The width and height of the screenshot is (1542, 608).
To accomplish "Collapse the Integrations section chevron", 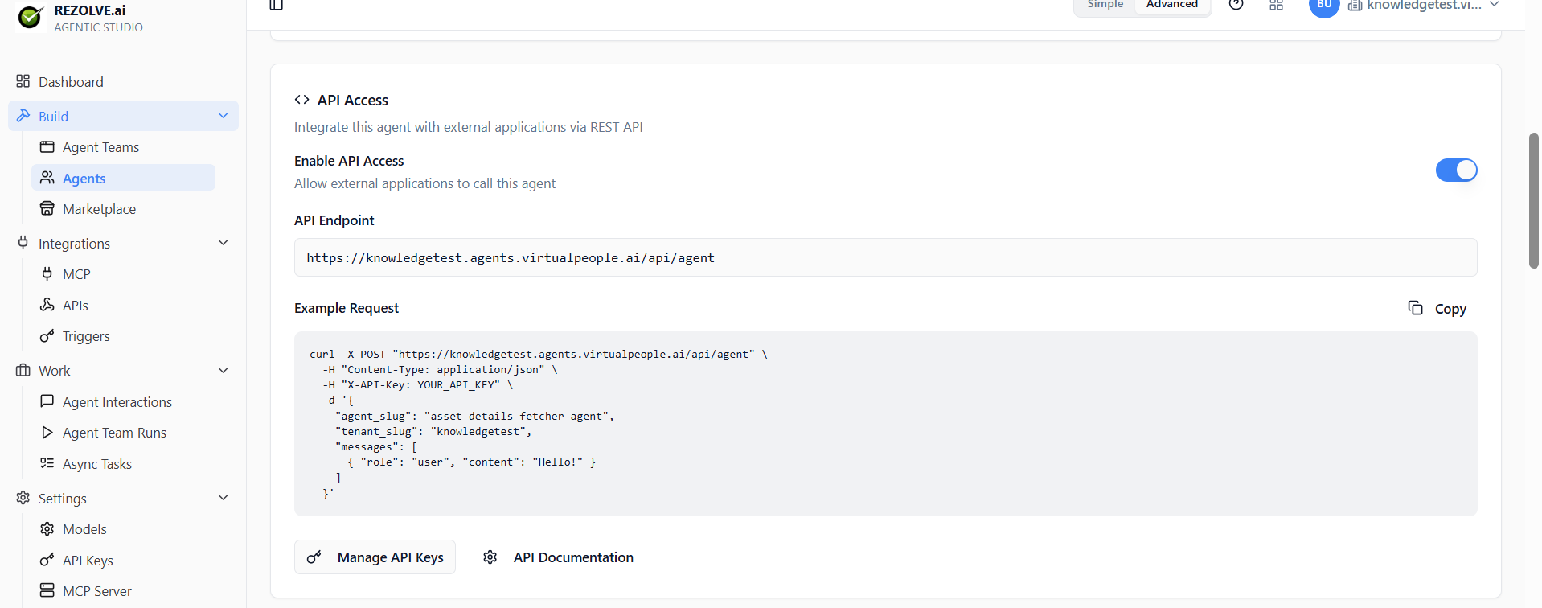I will click(x=224, y=243).
